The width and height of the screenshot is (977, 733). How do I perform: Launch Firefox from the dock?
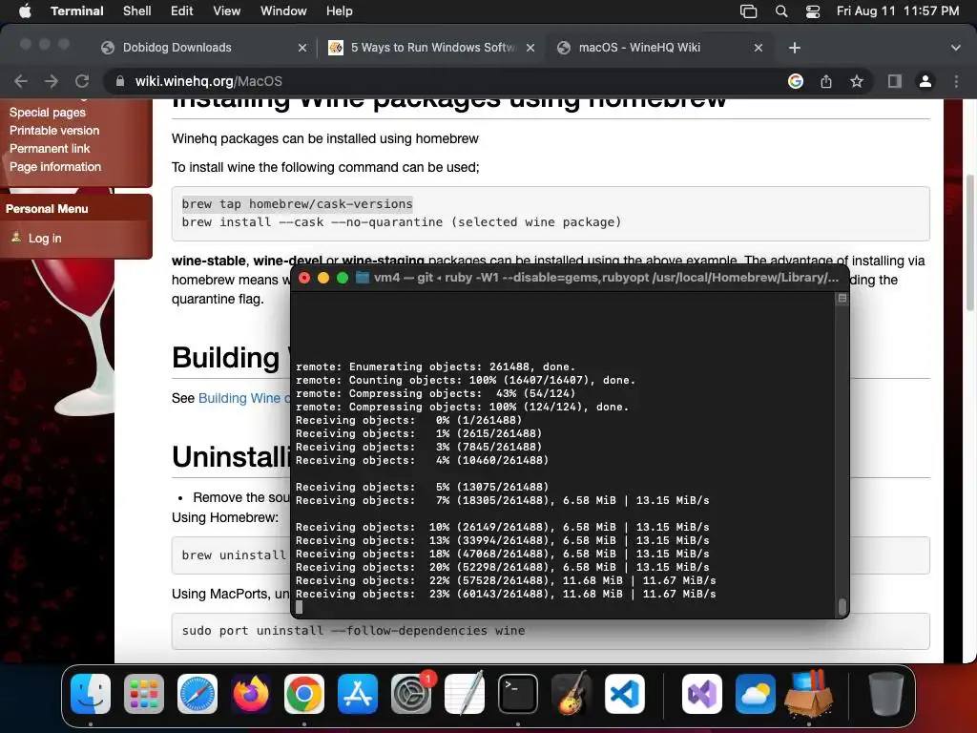[x=251, y=694]
